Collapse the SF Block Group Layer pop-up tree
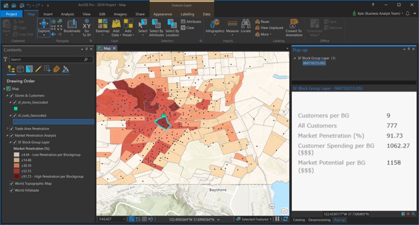Image resolution: width=419 pixels, height=225 pixels. tap(294, 58)
